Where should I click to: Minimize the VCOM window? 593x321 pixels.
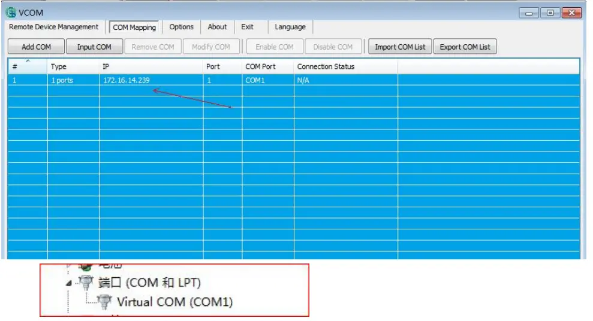pos(529,13)
